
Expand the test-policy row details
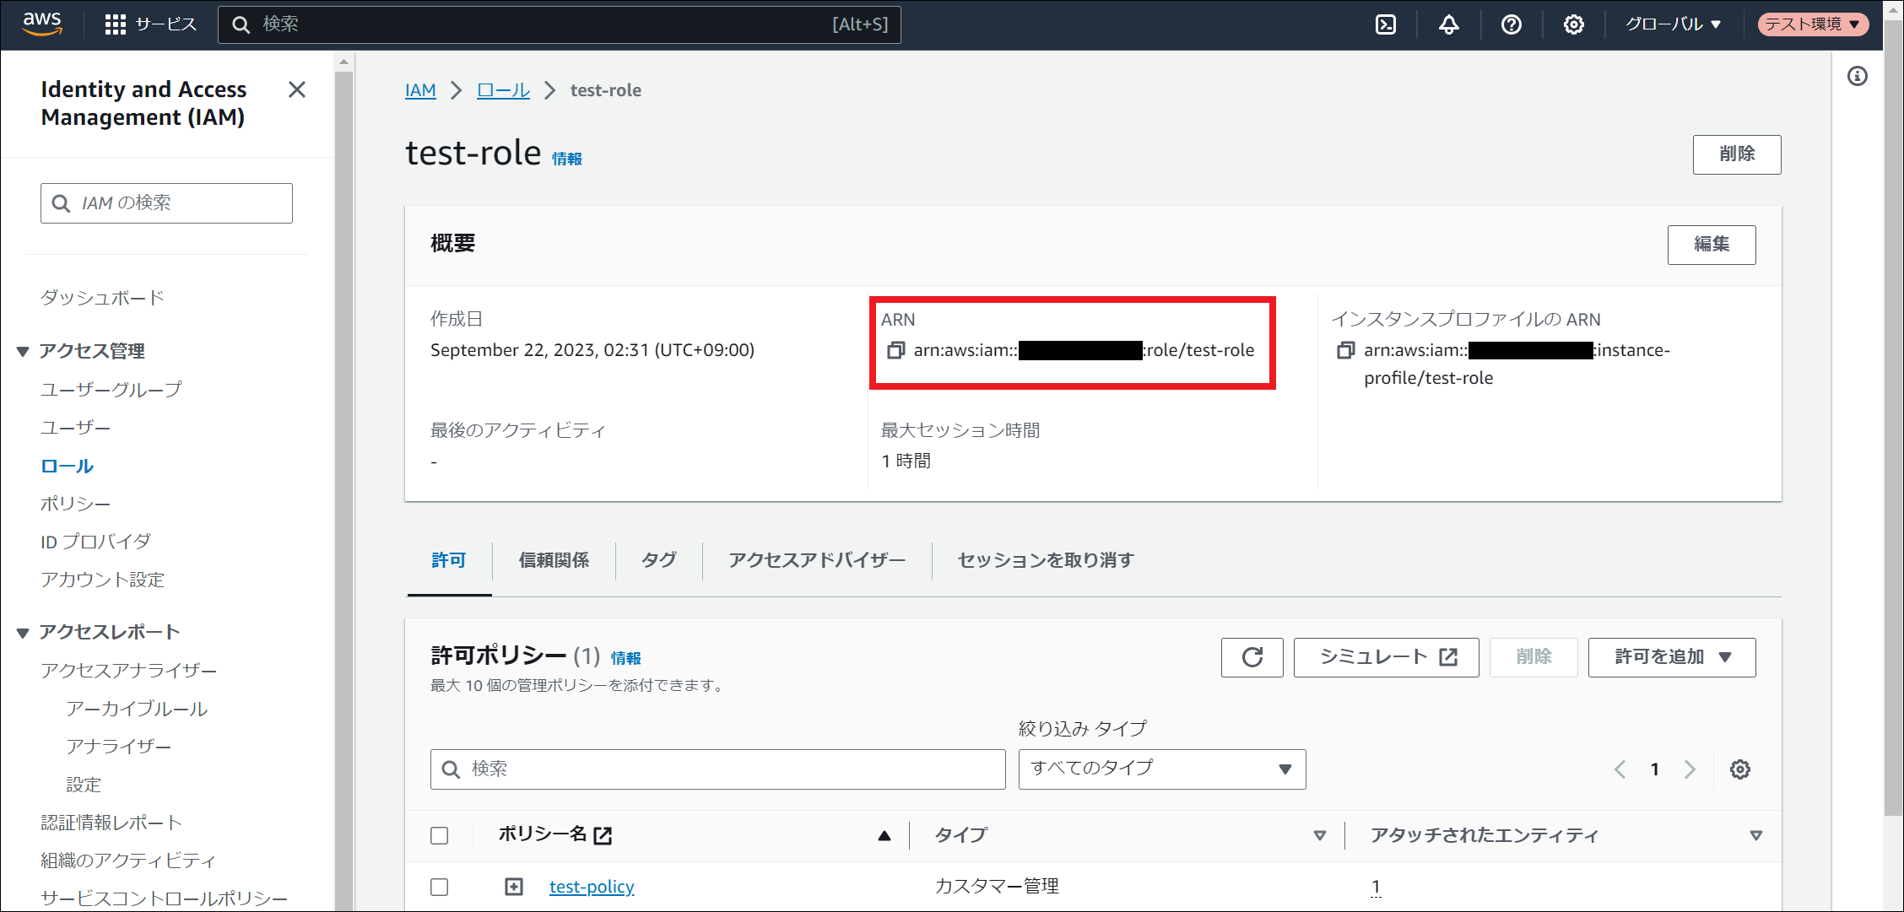(x=514, y=887)
